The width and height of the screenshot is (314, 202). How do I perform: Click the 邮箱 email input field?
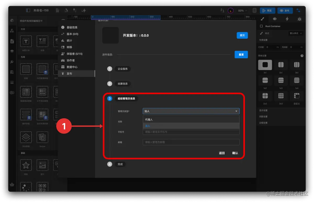(191, 142)
